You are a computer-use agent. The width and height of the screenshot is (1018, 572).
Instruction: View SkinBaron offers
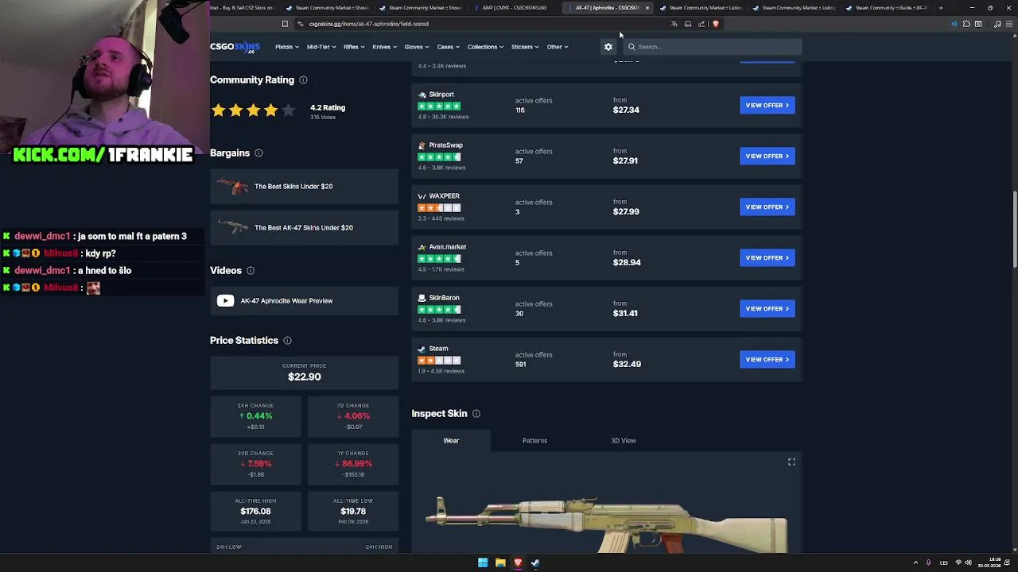767,309
